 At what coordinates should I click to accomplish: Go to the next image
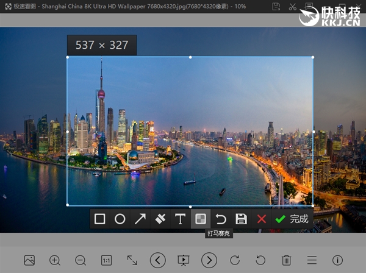pos(209,260)
